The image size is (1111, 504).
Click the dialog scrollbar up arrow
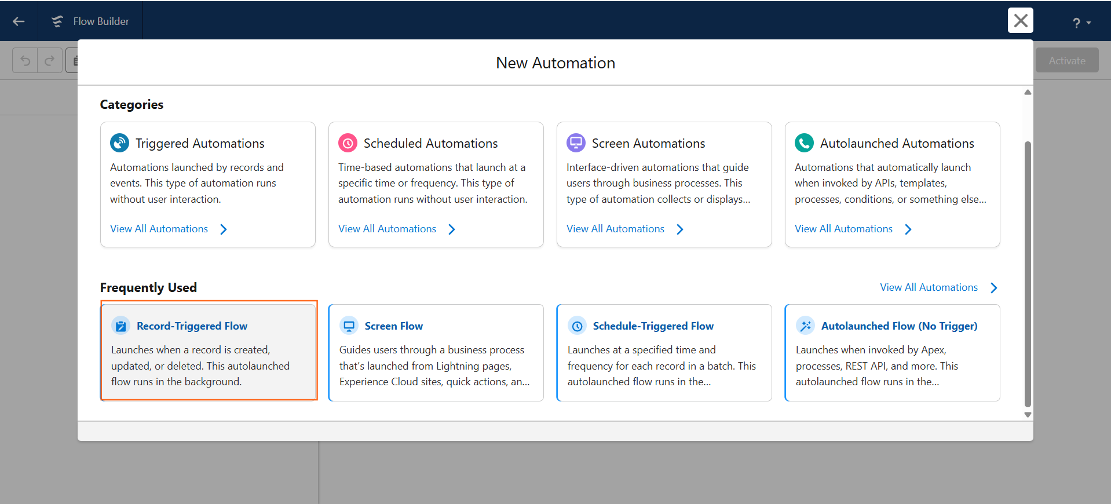click(1028, 92)
